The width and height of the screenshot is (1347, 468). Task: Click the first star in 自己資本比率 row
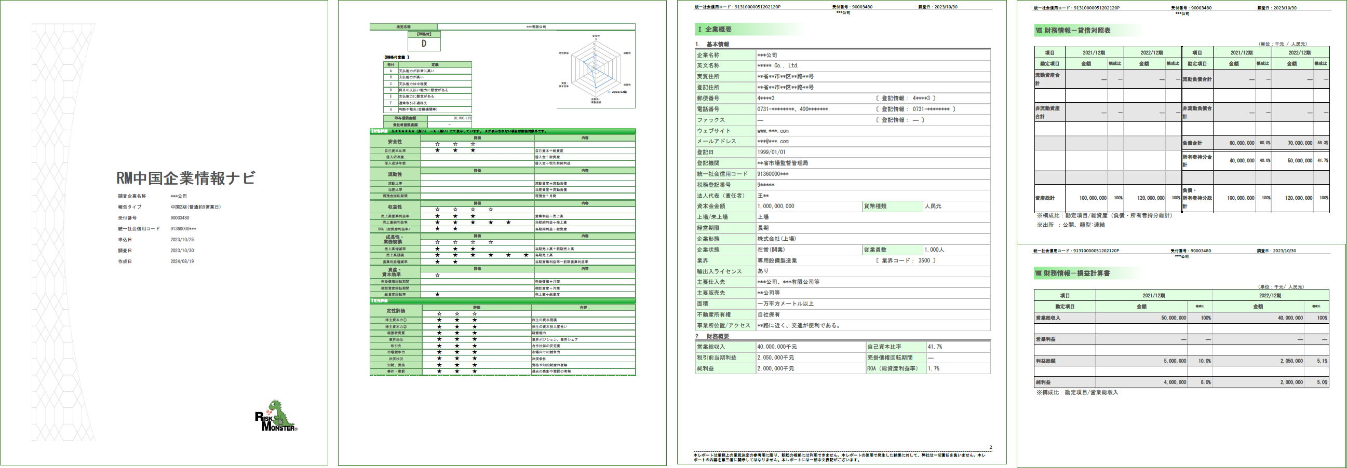[438, 150]
